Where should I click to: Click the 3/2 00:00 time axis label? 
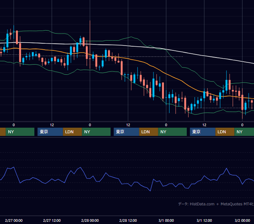pos(242,220)
